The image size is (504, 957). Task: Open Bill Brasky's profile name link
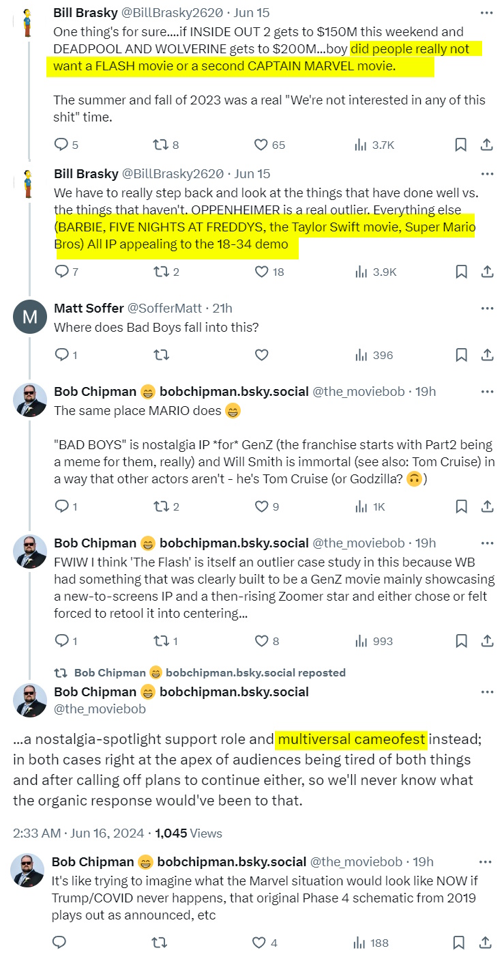[85, 13]
